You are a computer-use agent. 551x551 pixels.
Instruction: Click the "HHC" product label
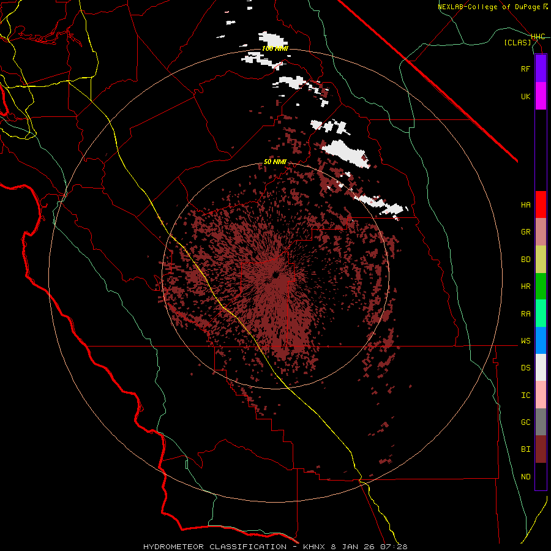coord(538,37)
